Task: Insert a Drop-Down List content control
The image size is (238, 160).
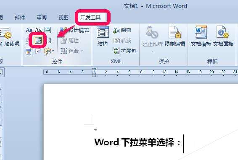Action: click(49, 41)
